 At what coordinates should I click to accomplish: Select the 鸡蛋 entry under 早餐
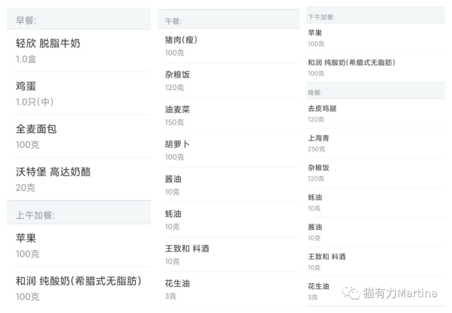click(x=79, y=93)
